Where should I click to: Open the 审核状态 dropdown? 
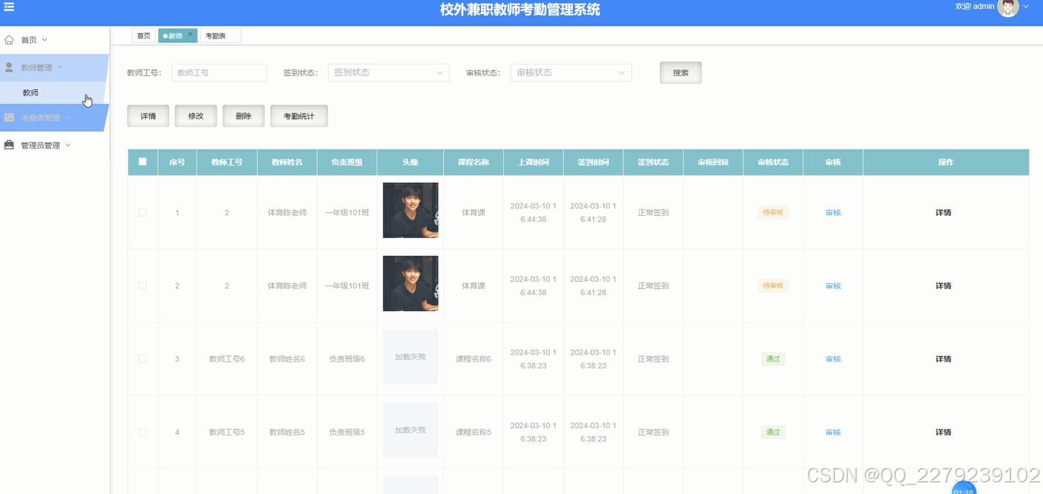(x=571, y=72)
